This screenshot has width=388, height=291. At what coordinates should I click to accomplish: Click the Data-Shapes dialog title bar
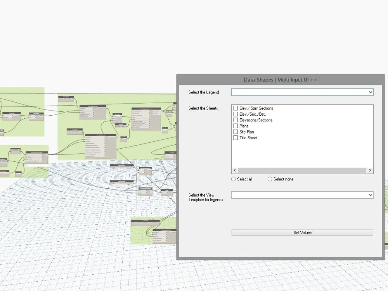[x=280, y=80]
